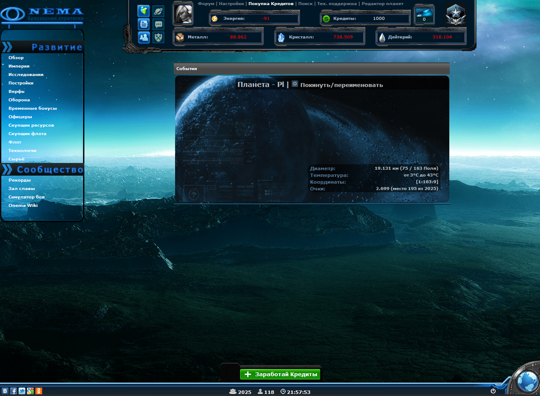Click the globe icon in the bottom corner
The width and height of the screenshot is (540, 396).
click(x=527, y=382)
